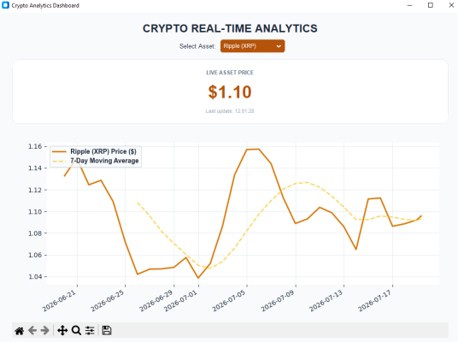Save the figure with floppy icon
Viewport: 458px width, 342px height.
(x=107, y=331)
